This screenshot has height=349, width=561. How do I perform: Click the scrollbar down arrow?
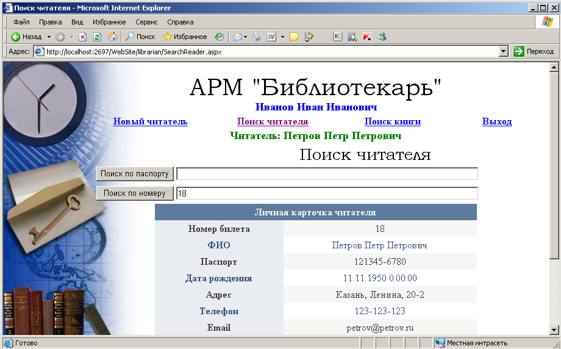554,329
